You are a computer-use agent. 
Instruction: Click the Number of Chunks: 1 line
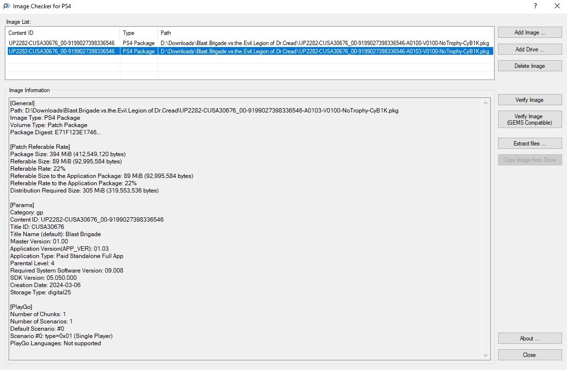point(38,314)
